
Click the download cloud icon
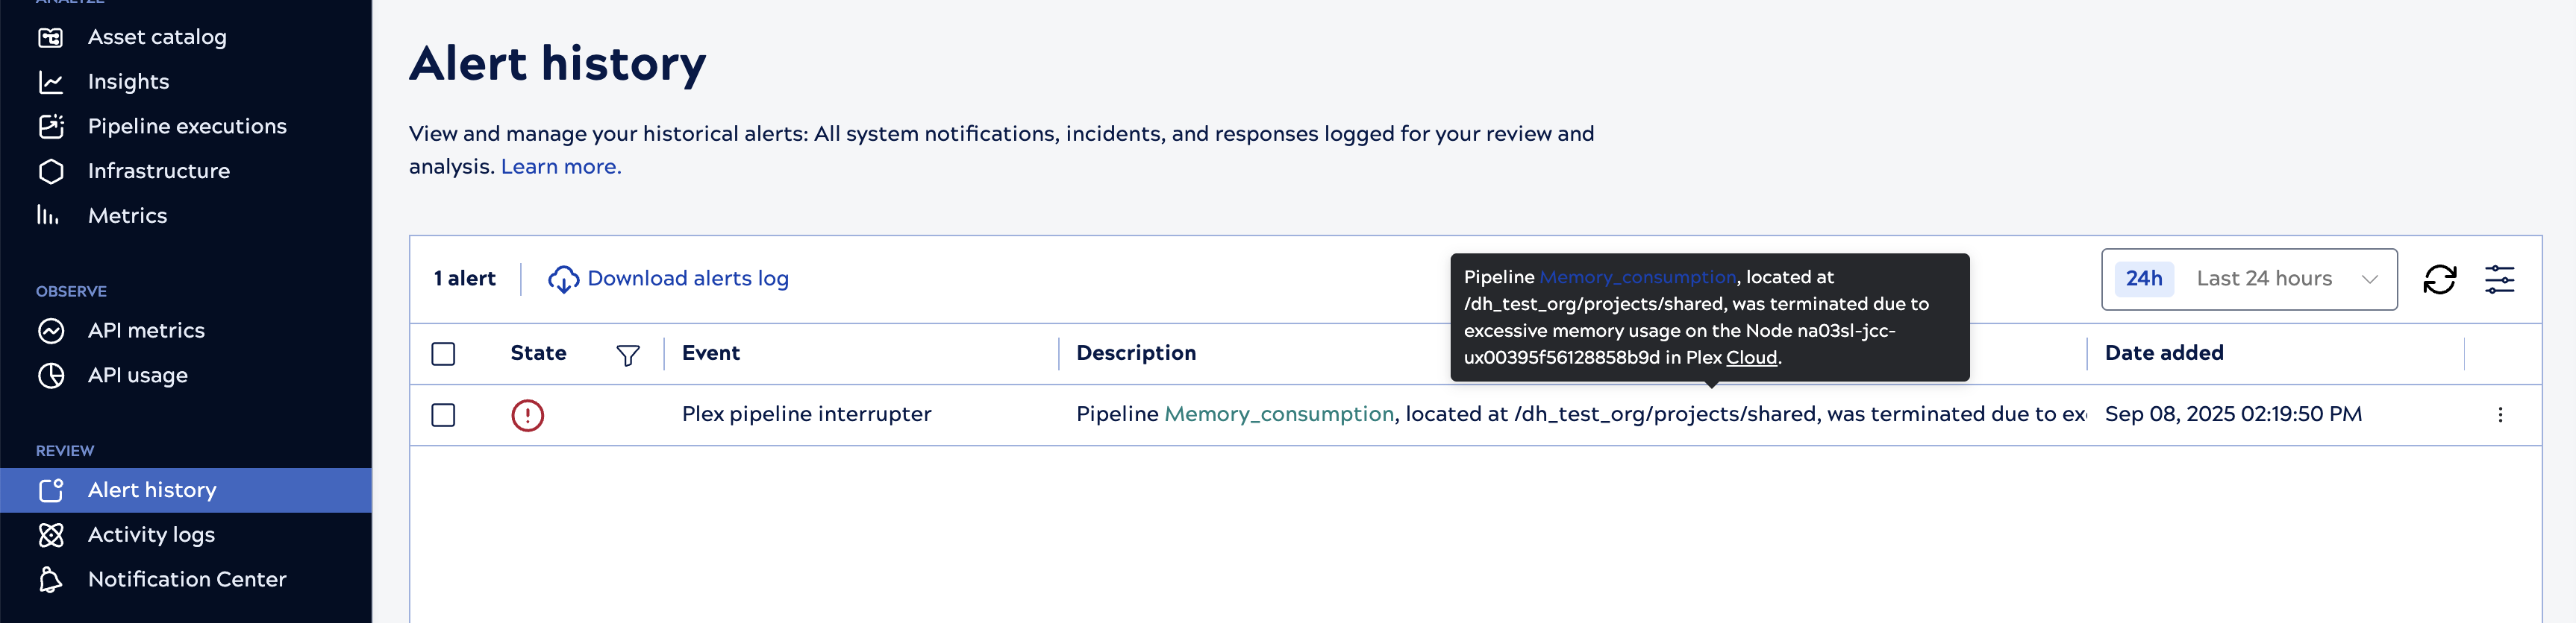[563, 279]
